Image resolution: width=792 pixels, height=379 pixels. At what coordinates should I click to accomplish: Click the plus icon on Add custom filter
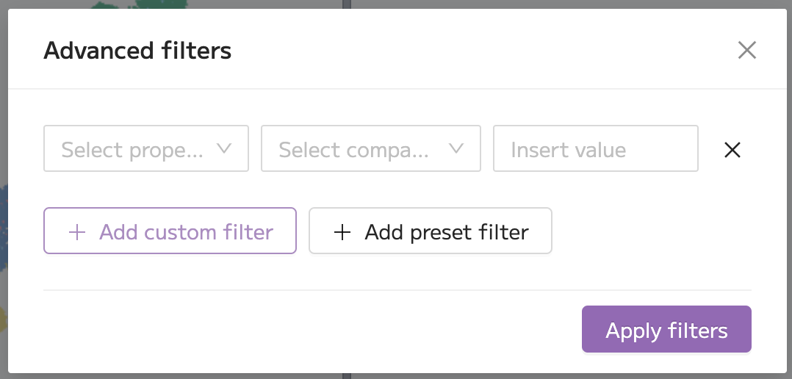point(76,232)
